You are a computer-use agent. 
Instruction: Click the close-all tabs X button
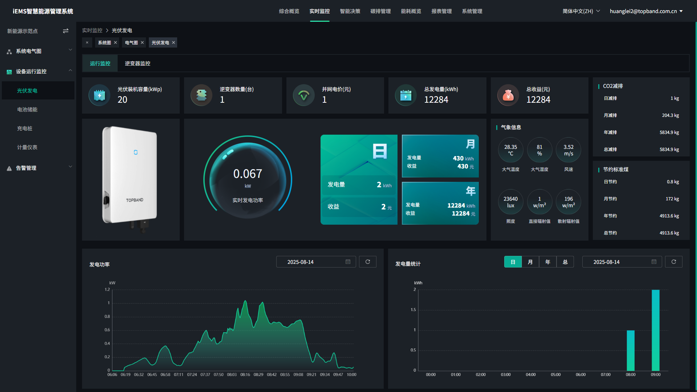[87, 42]
